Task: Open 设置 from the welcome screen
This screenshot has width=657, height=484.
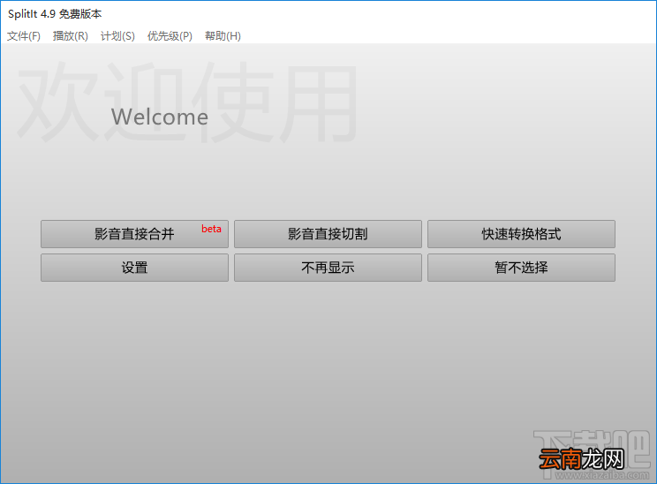Action: [x=134, y=268]
